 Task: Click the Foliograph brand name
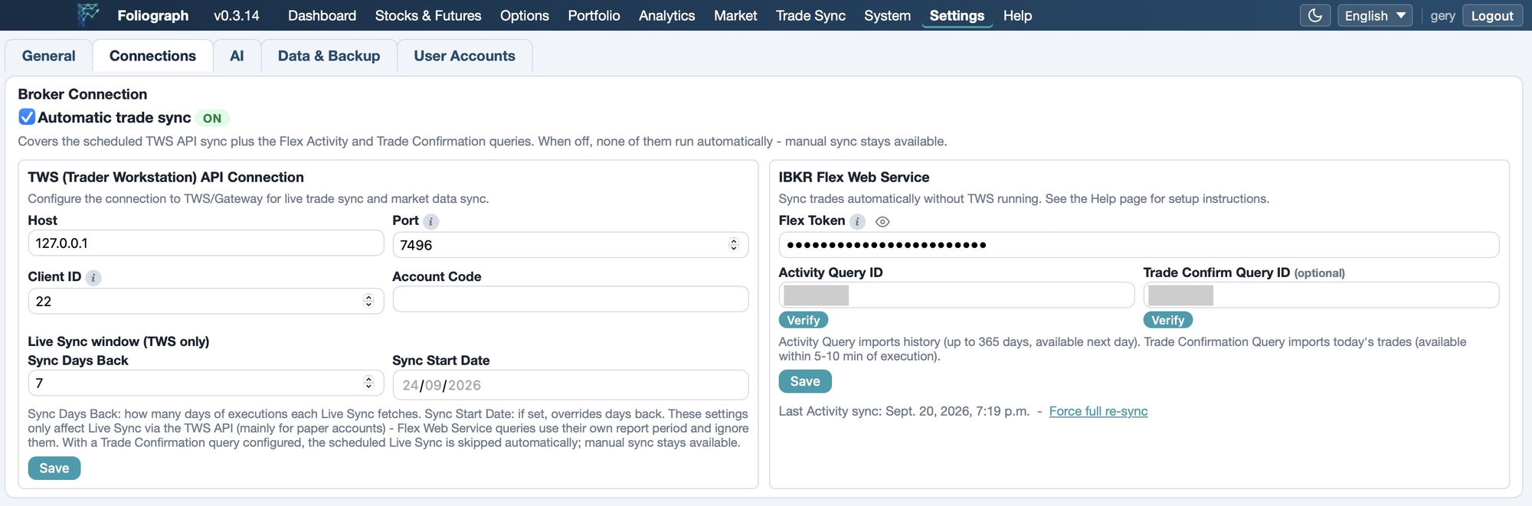coord(153,15)
